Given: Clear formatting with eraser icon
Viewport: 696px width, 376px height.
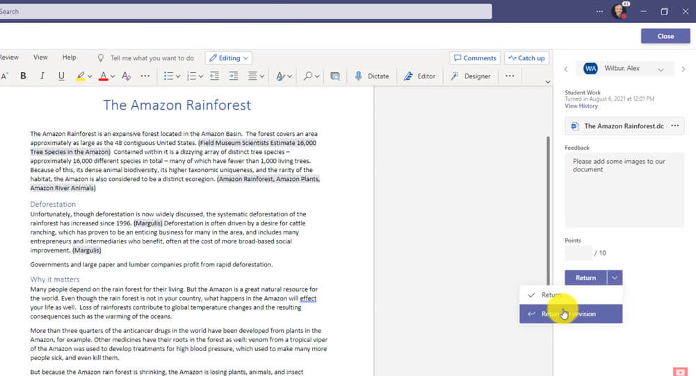Looking at the screenshot, I should 126,76.
